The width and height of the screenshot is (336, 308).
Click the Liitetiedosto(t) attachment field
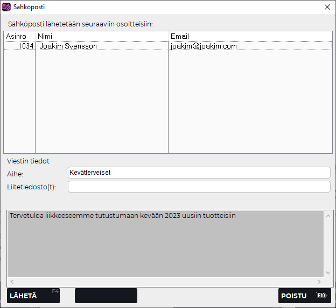click(x=198, y=187)
